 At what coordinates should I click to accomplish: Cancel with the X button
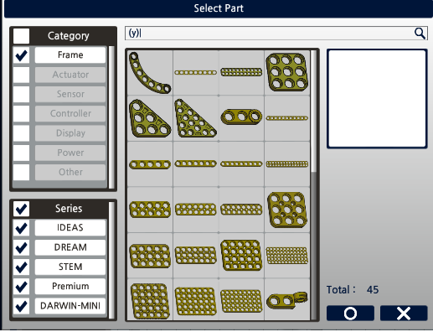pos(404,314)
